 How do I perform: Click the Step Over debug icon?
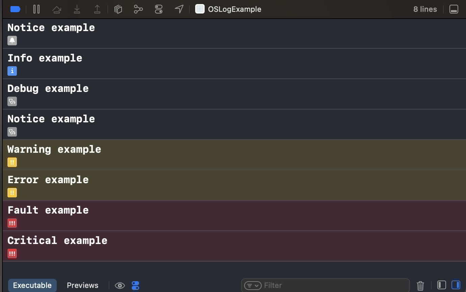(57, 9)
